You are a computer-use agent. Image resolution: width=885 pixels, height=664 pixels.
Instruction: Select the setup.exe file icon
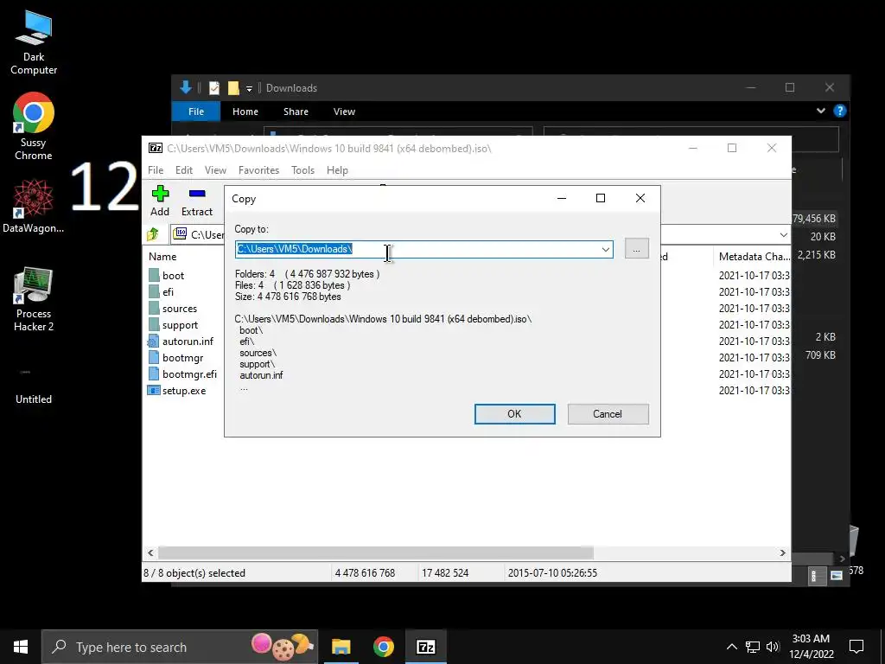154,390
